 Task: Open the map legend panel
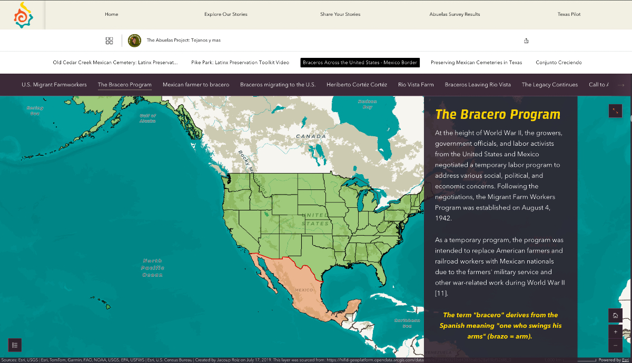15,345
